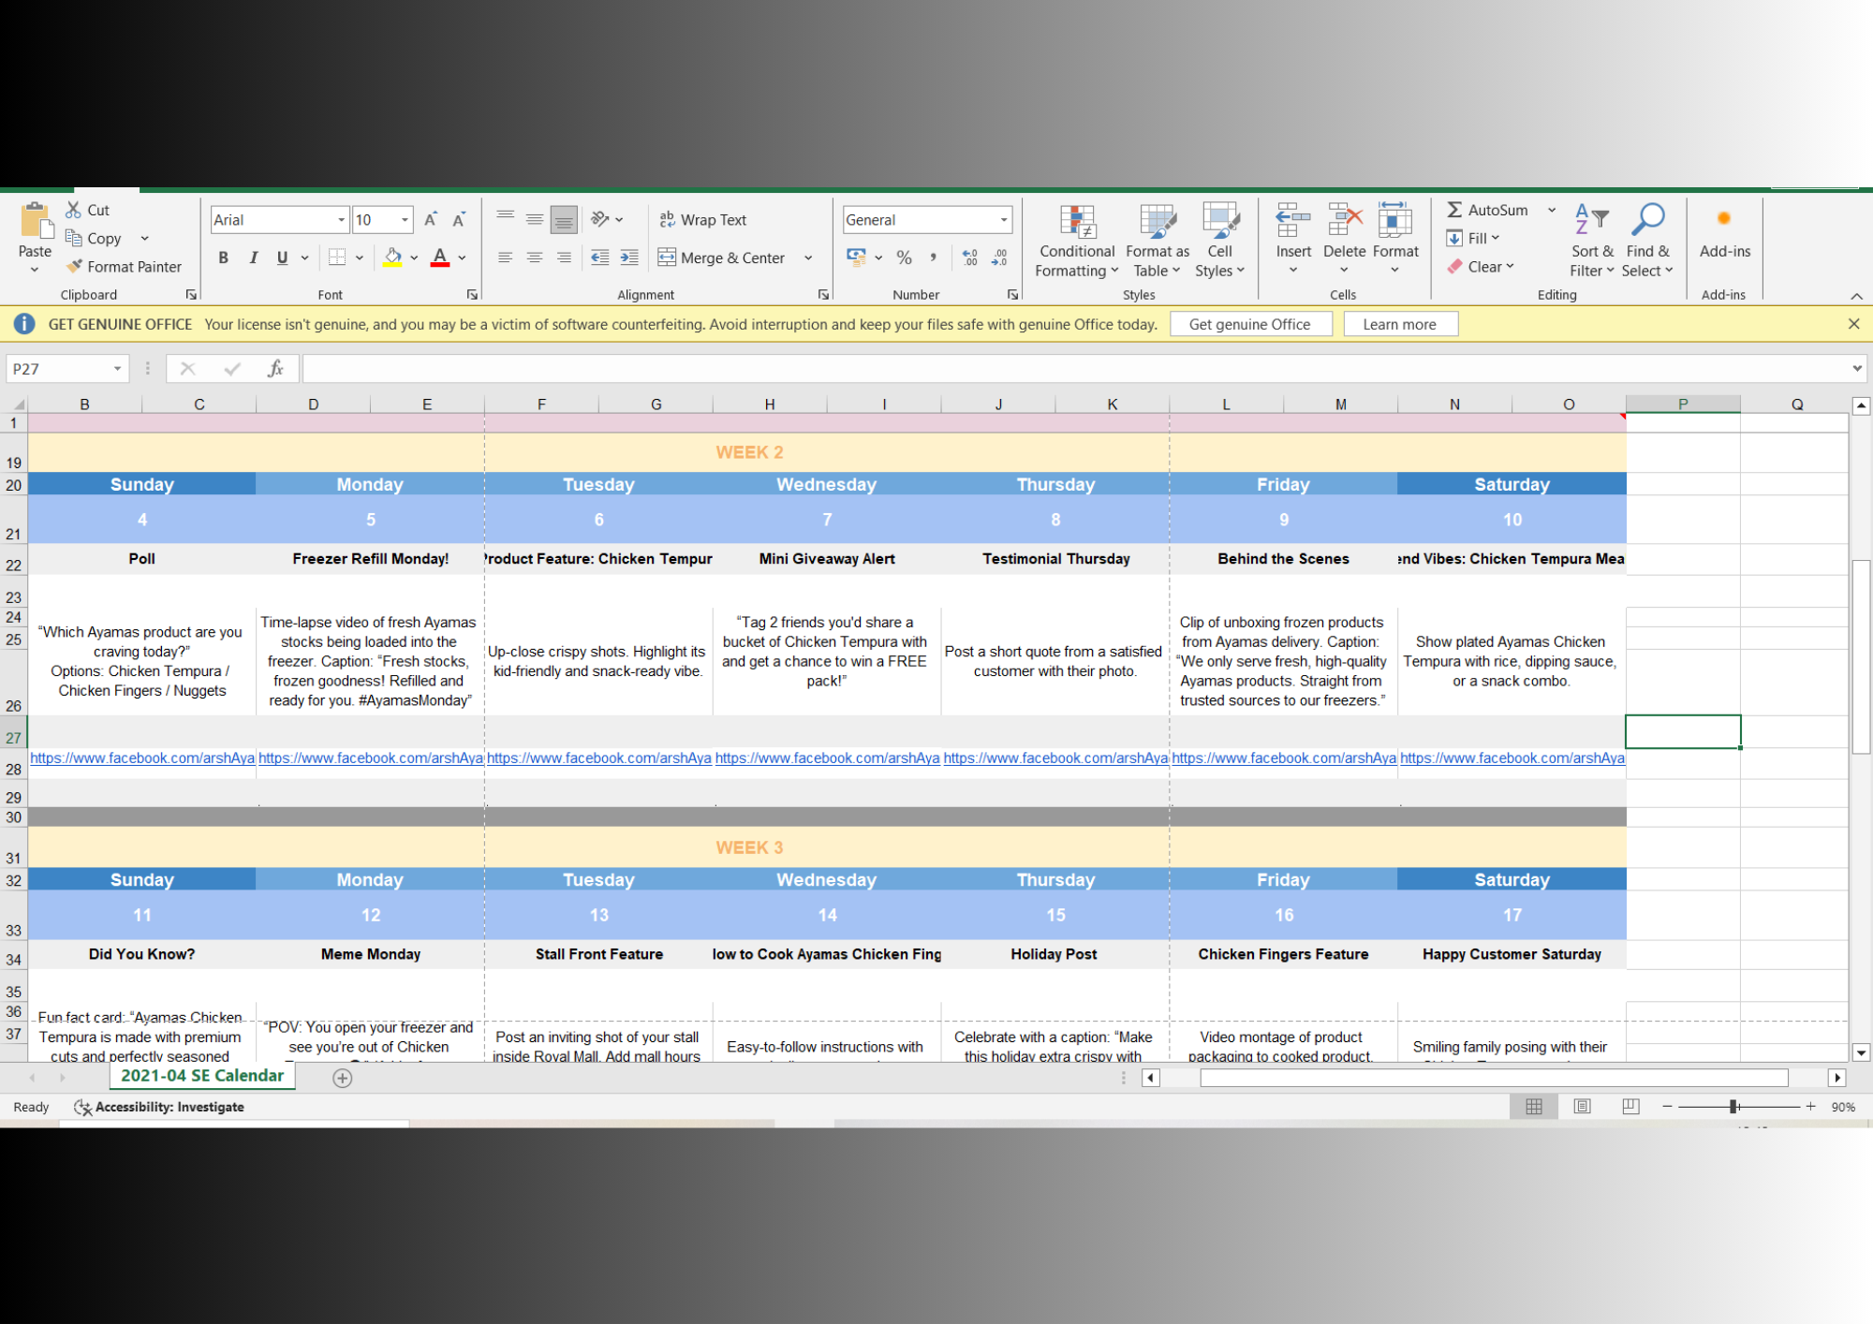Apply Percent Style format

(x=904, y=257)
